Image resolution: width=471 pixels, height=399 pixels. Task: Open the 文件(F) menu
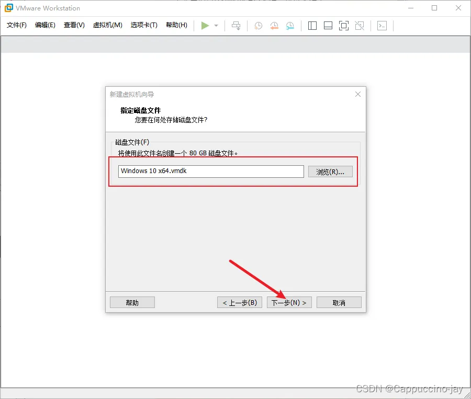click(17, 25)
